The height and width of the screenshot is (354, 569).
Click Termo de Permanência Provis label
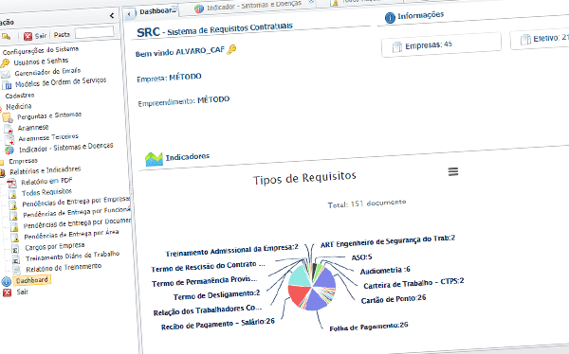point(204,281)
